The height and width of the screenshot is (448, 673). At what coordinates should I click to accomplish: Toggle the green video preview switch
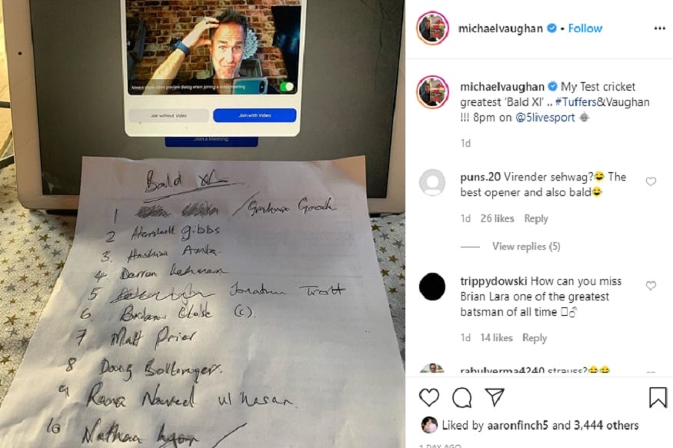(x=287, y=87)
